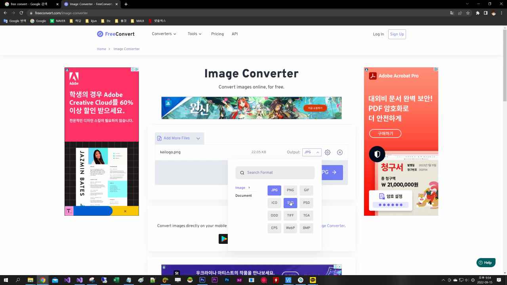Toggle the browser side panel

[486, 13]
